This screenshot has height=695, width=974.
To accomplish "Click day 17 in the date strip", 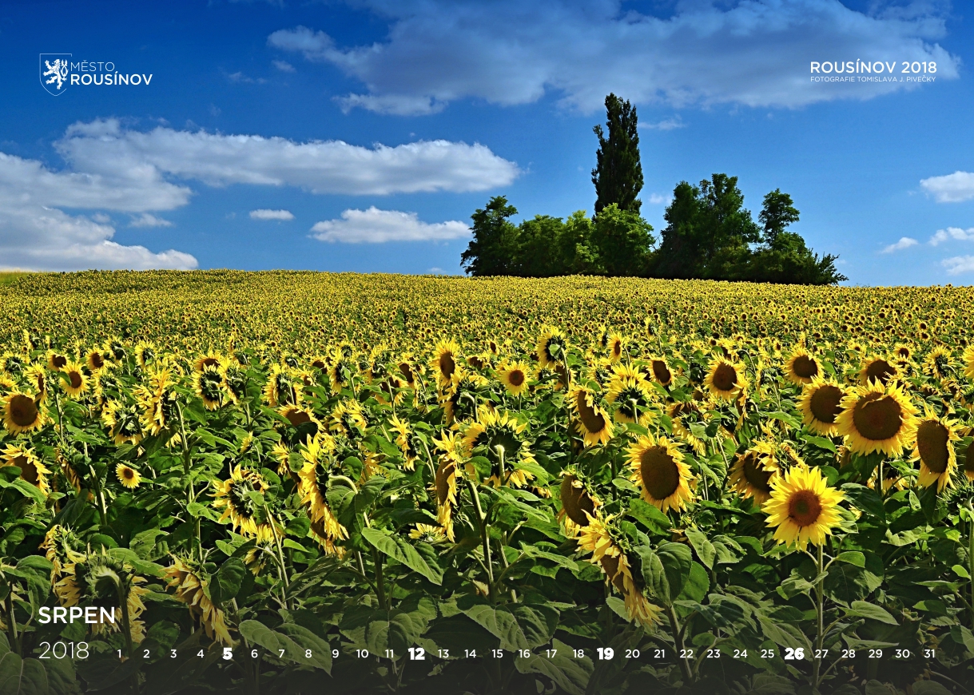I will [551, 653].
